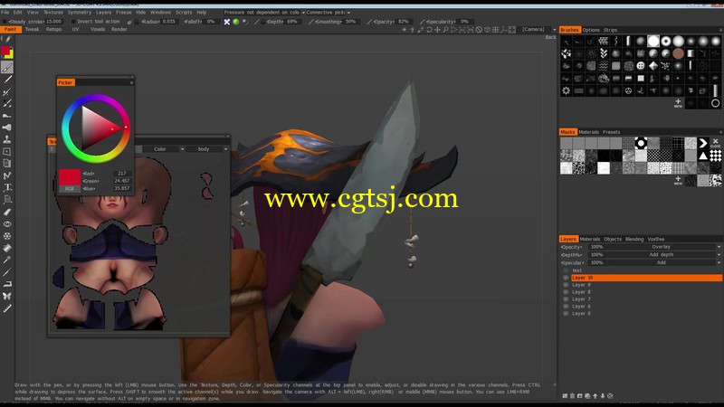Click the cube perspective icon in navigation bar
Image resolution: width=724 pixels, height=407 pixels.
point(487,30)
